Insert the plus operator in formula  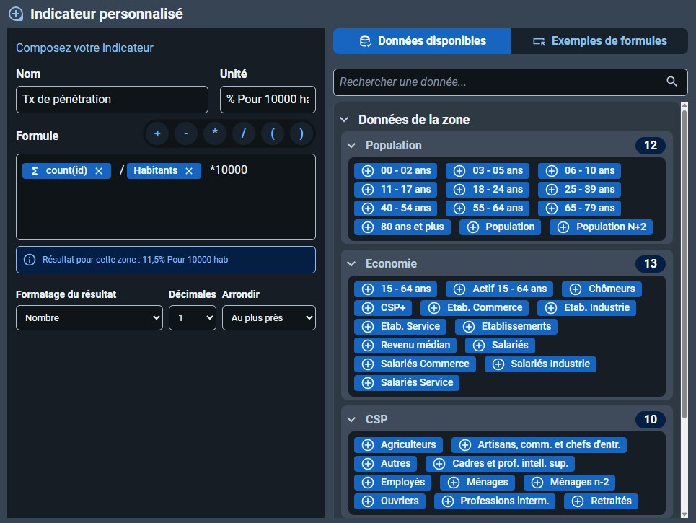coord(157,133)
